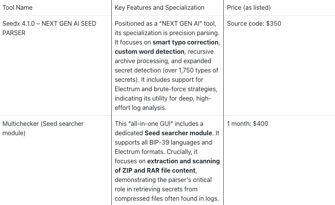Click the "Tool Name" column header
Screen dimensions: 335x205
[18, 7]
